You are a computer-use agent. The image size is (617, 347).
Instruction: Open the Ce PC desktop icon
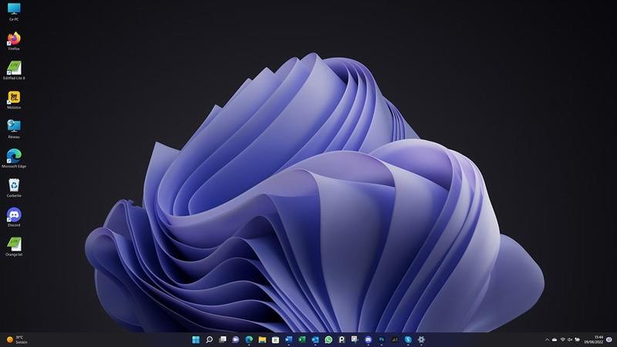(14, 12)
